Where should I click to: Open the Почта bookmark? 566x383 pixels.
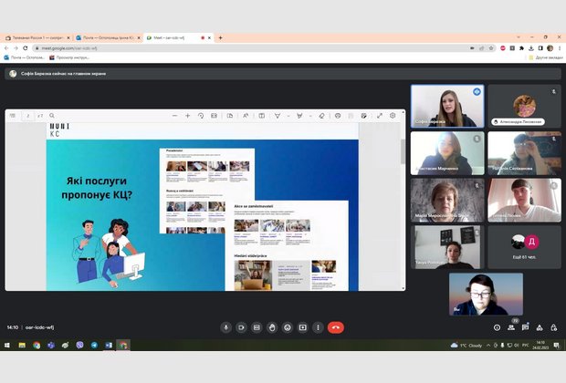[24, 57]
